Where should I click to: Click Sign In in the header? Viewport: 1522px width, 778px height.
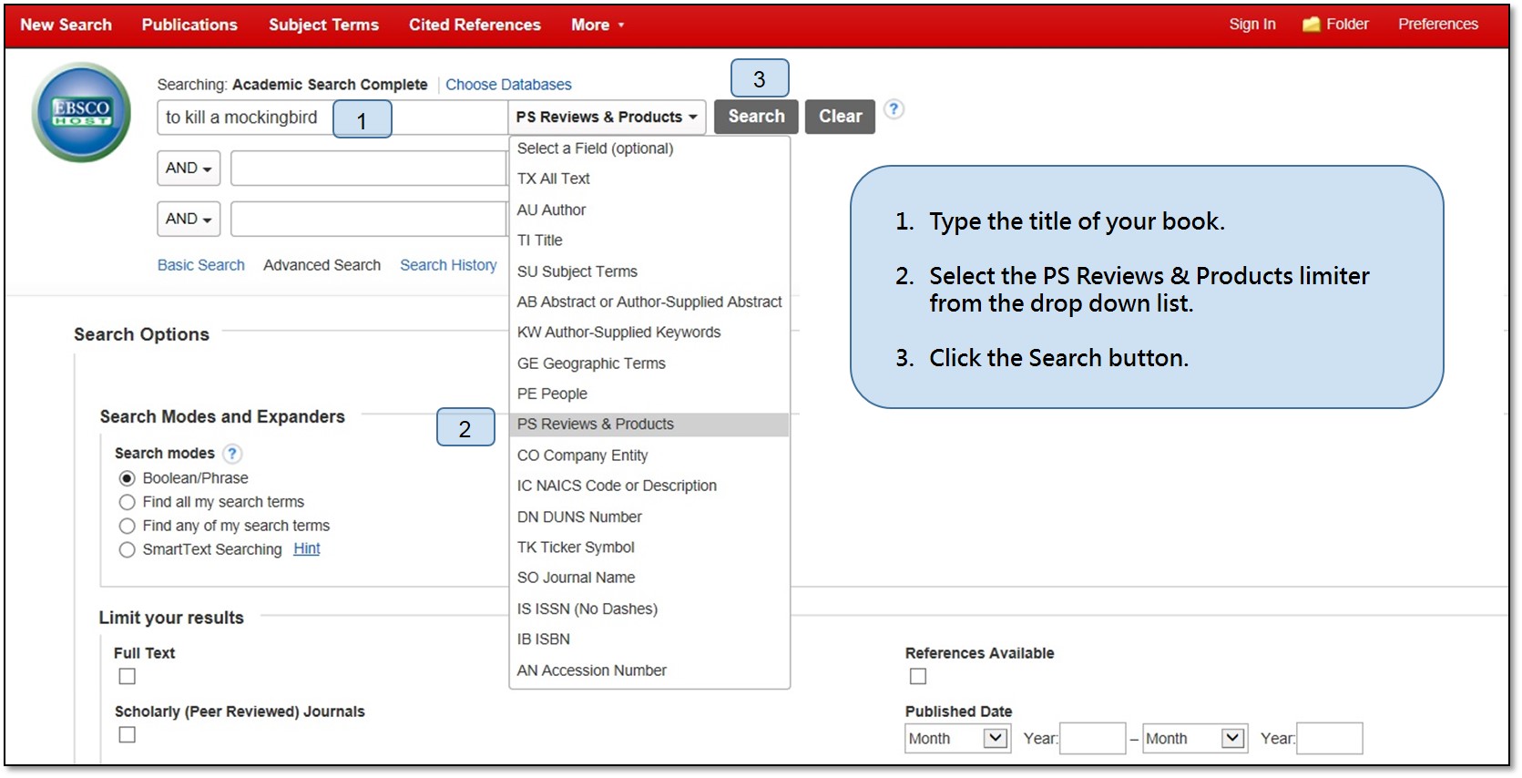click(1252, 25)
